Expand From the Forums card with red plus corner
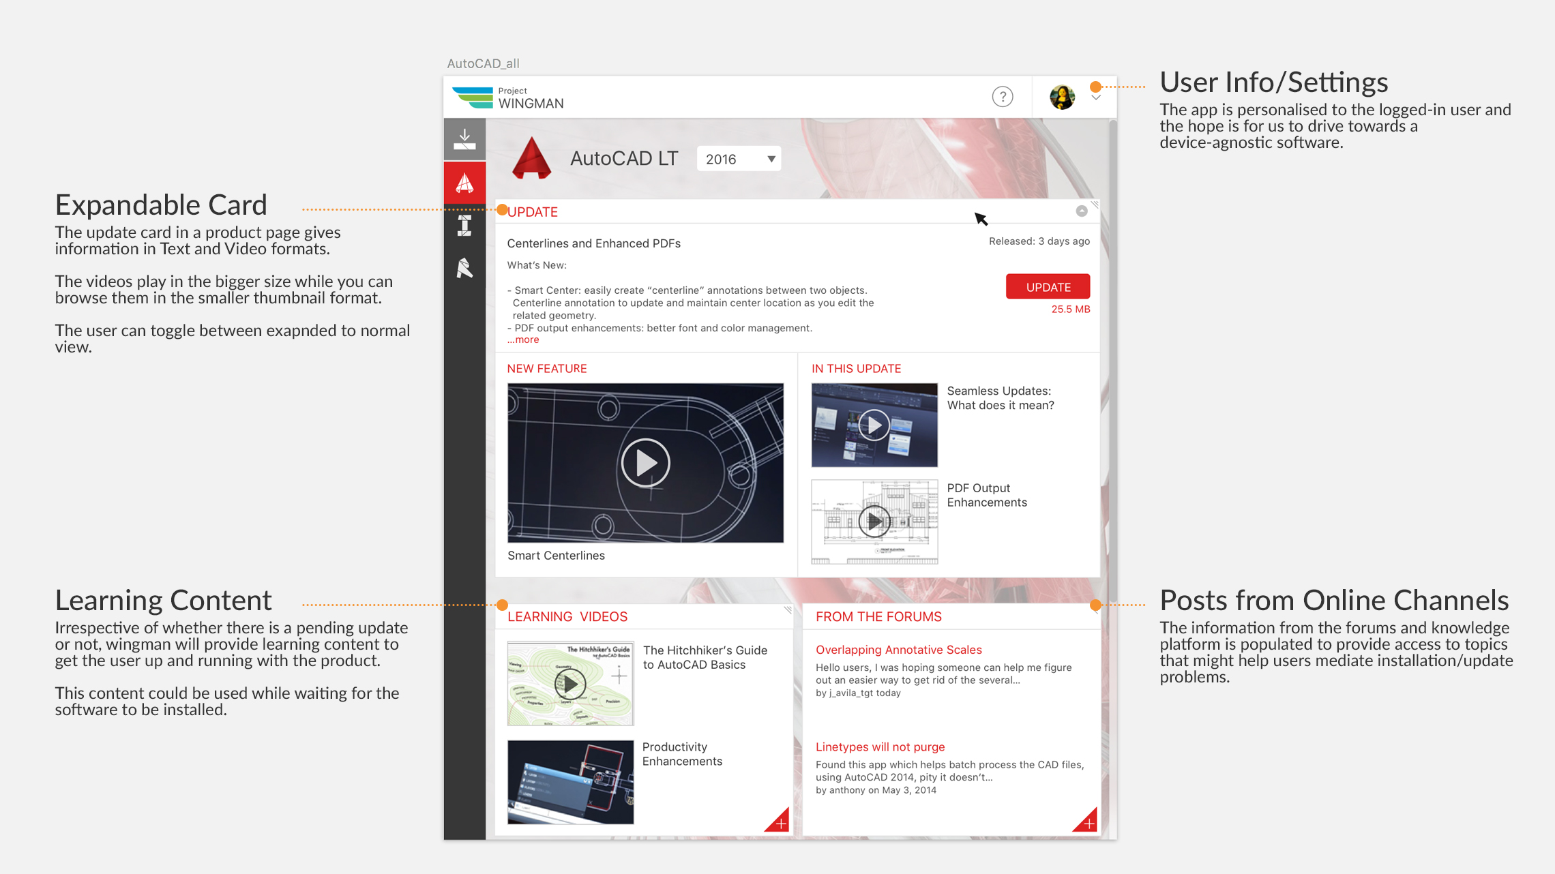Screen dimensions: 1555x874 click(1087, 822)
